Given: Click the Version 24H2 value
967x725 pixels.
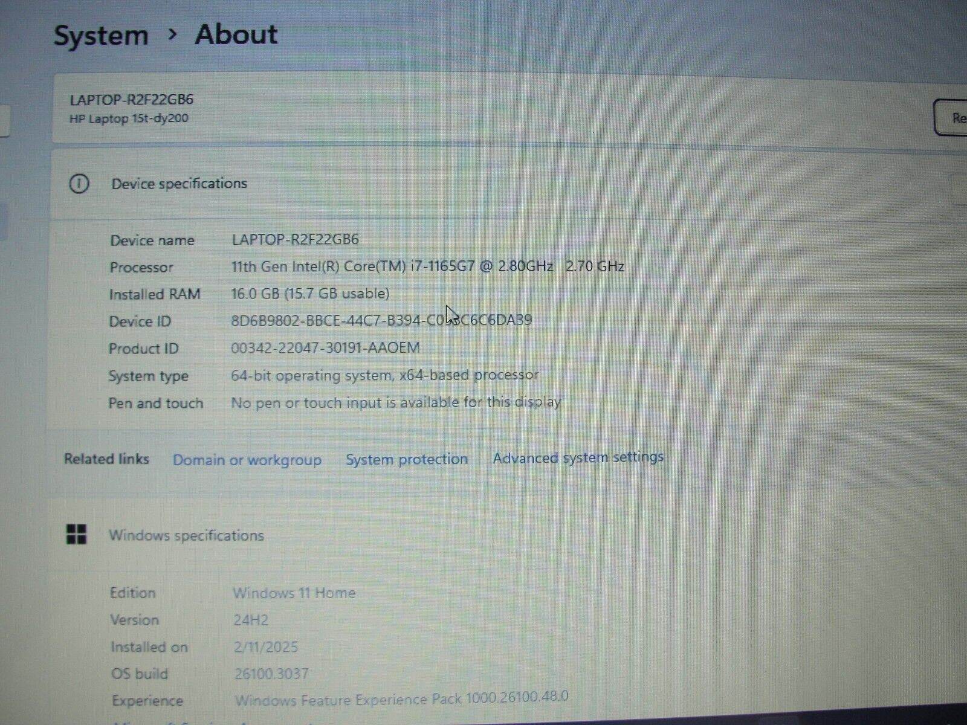Looking at the screenshot, I should click(251, 620).
